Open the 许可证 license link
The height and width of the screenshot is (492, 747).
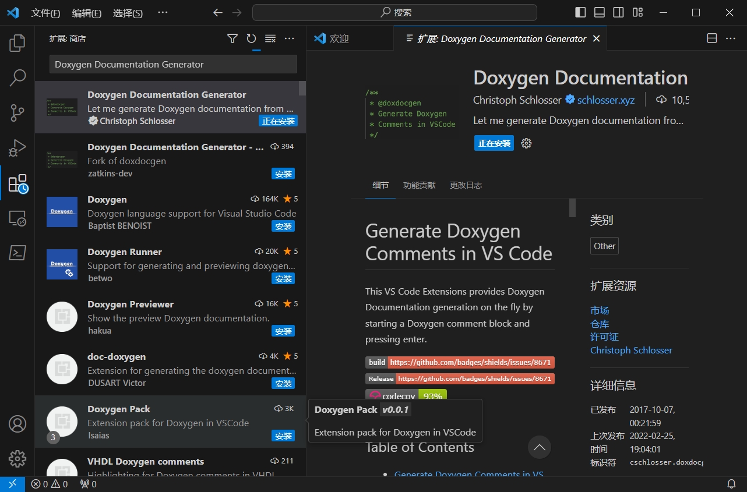pos(604,337)
